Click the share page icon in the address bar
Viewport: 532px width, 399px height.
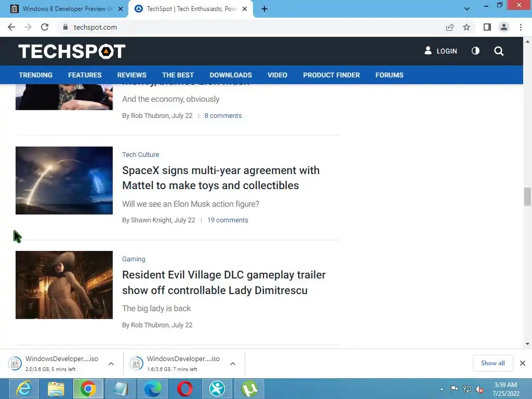pyautogui.click(x=450, y=27)
